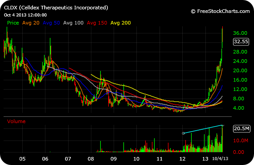Click the 36.00 price axis label
The height and width of the screenshot is (165, 254).
(240, 33)
